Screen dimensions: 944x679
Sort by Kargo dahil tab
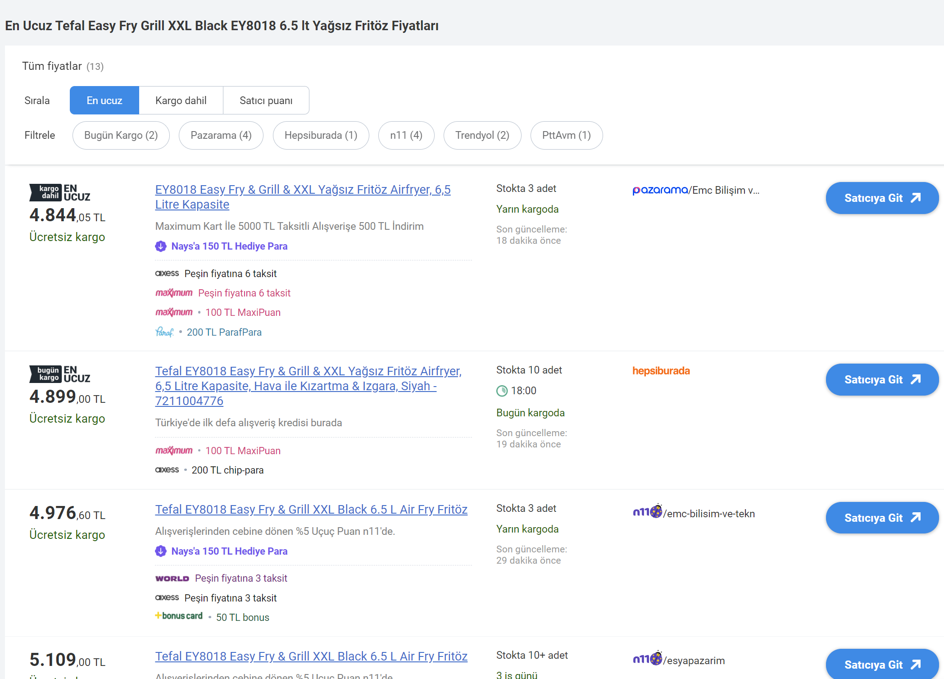coord(181,100)
